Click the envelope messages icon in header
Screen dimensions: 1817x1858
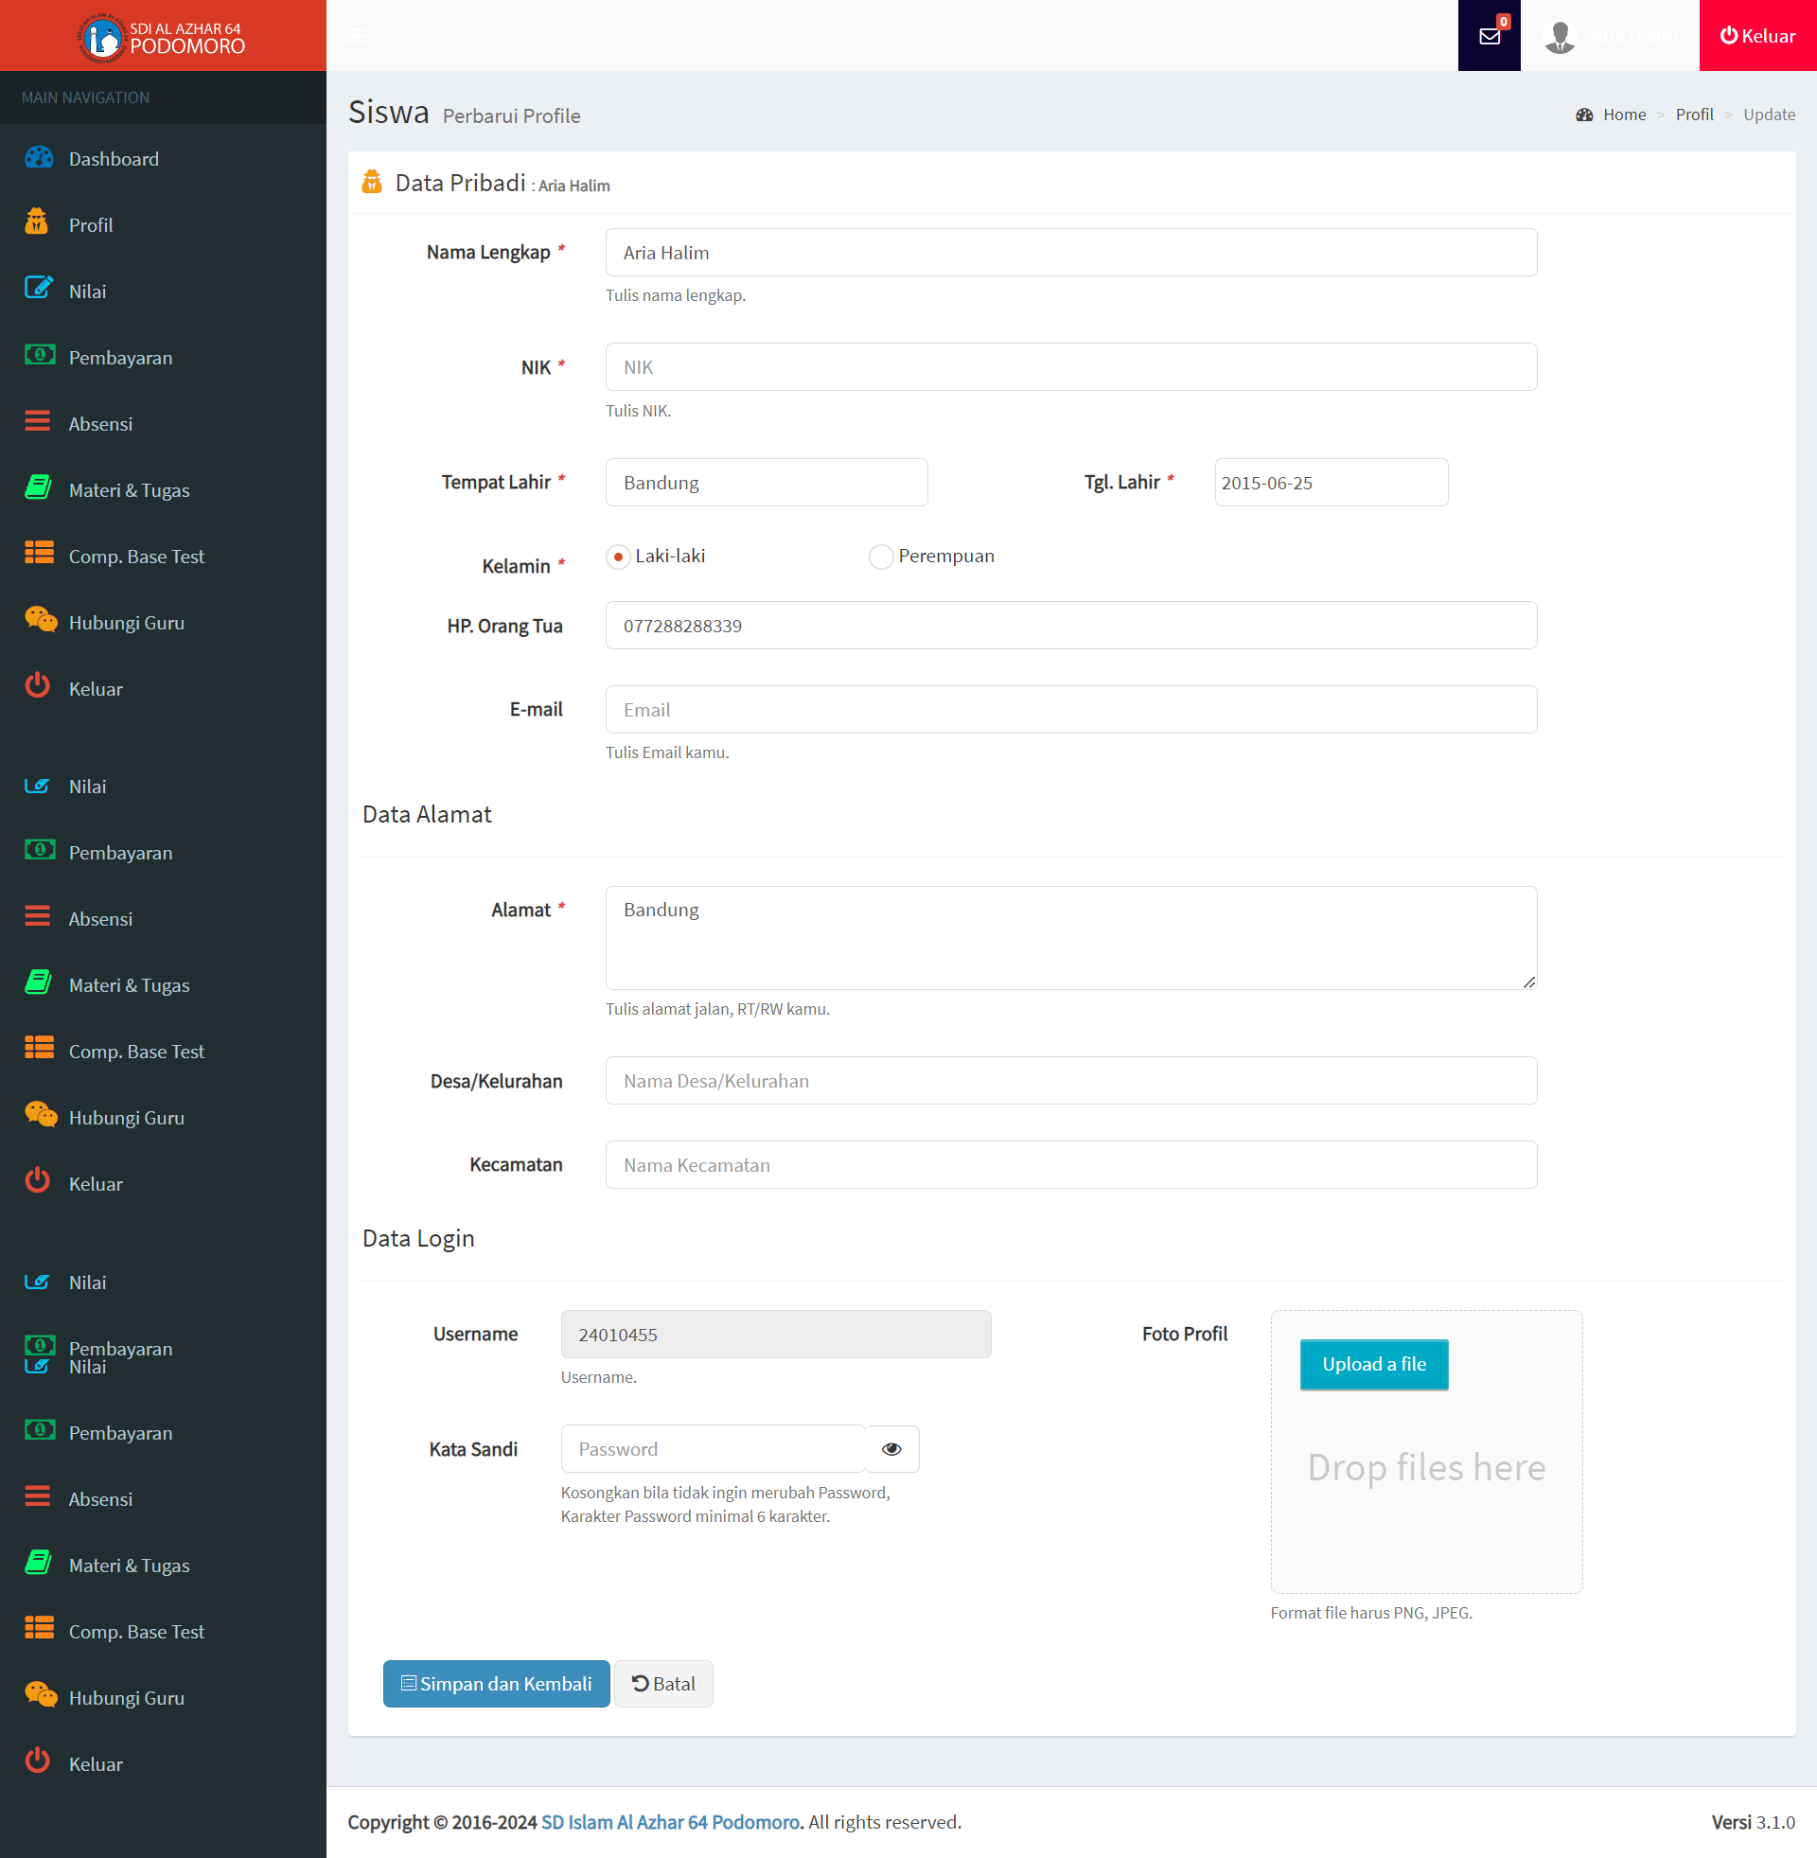point(1489,36)
